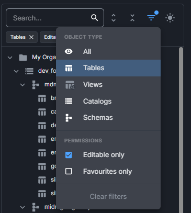The height and width of the screenshot is (213, 191).
Task: Click the bottom midm schema icon
Action: tap(36, 207)
